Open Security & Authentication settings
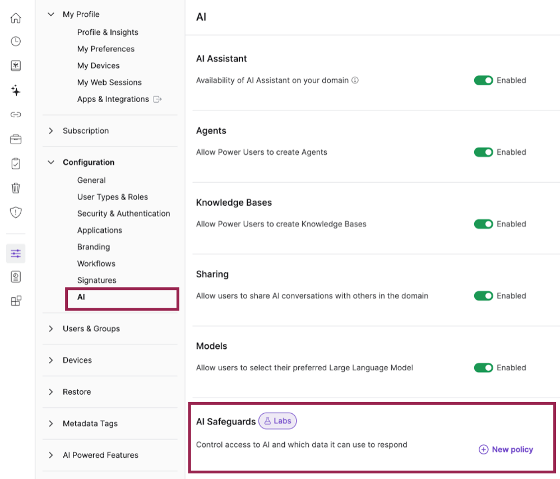This screenshot has height=479, width=560. (x=123, y=214)
